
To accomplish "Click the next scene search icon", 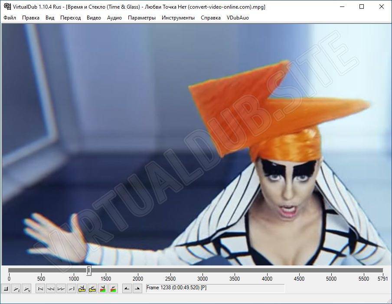I will 113,288.
